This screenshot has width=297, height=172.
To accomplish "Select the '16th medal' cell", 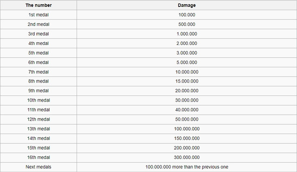I will [x=39, y=158].
